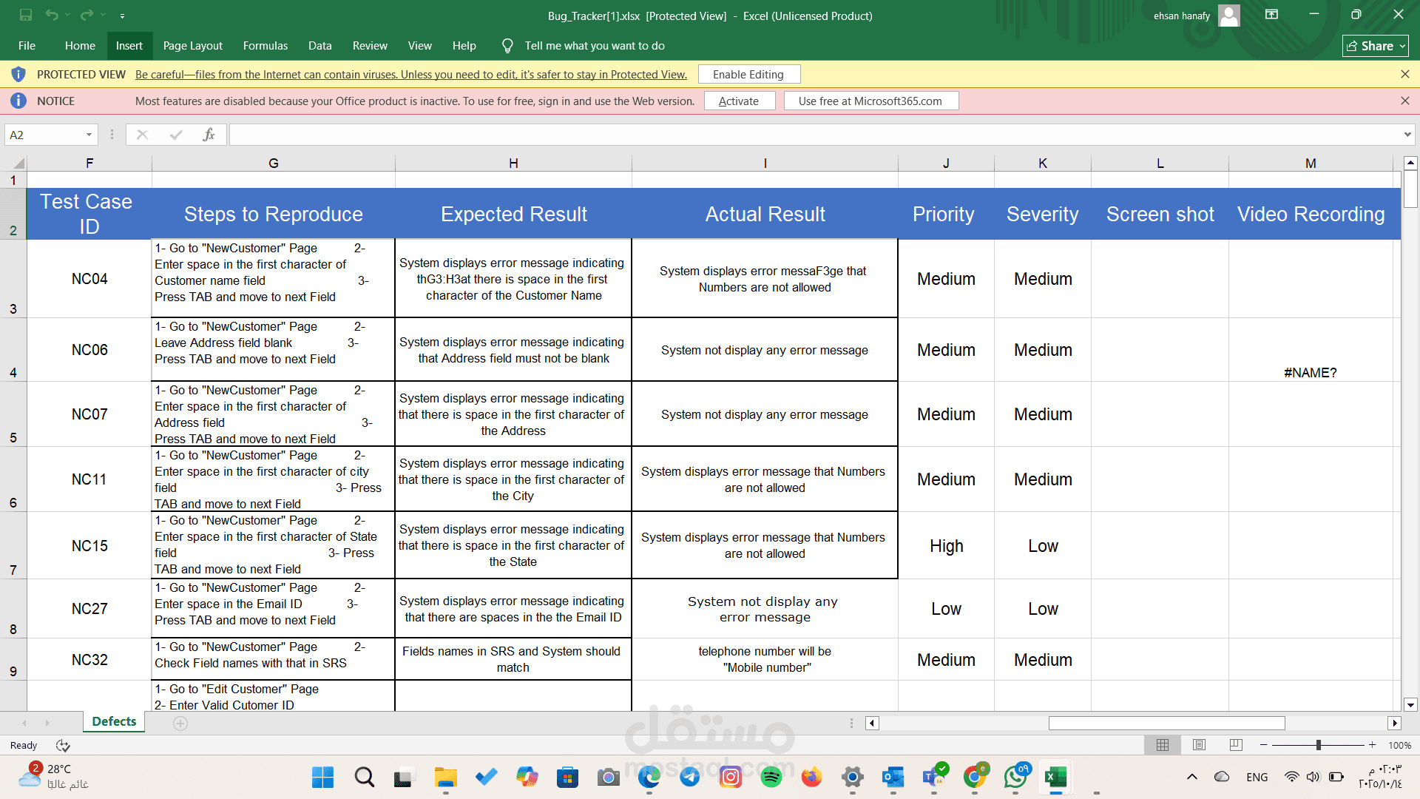Click the Undo arrow icon
Image resolution: width=1420 pixels, height=799 pixels.
point(51,16)
